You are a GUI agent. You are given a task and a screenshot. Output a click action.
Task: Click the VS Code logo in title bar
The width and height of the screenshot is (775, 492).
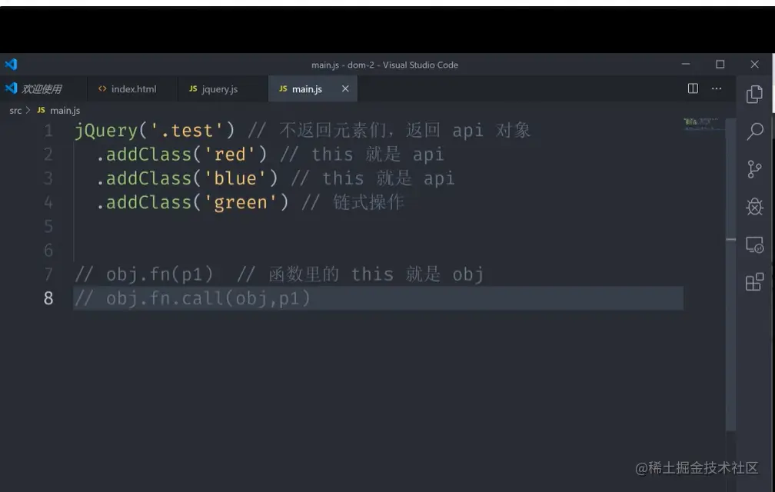pos(11,65)
